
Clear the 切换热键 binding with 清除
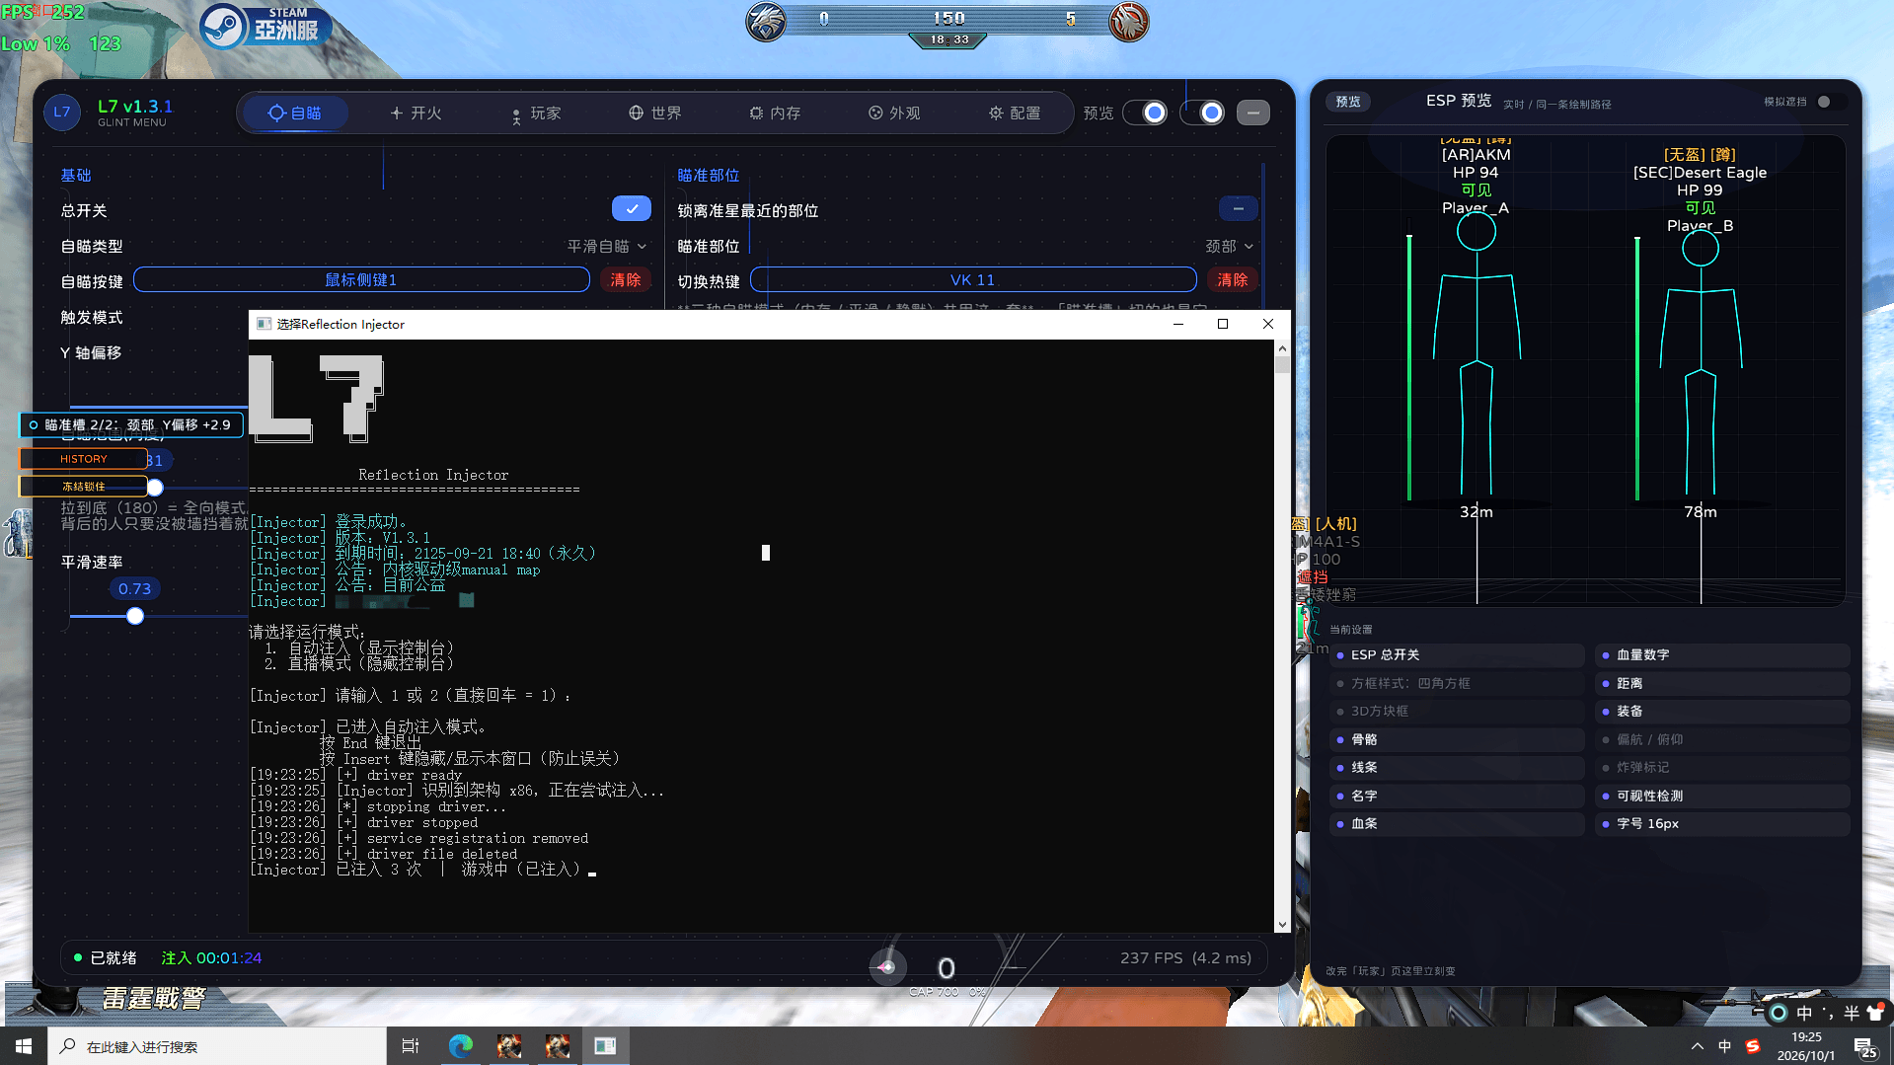(1232, 280)
